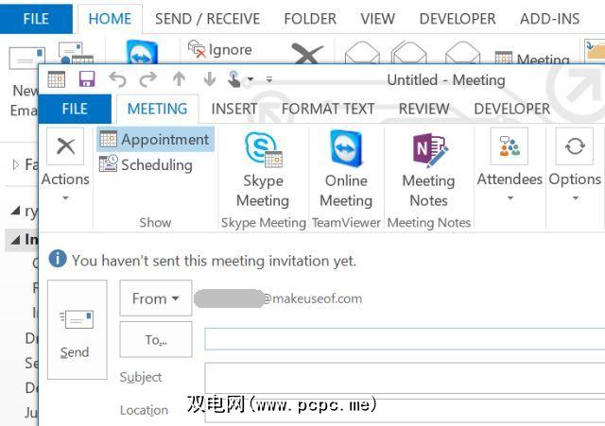Start TeamViewer Online Meeting
This screenshot has height=426, width=605.
(x=346, y=170)
